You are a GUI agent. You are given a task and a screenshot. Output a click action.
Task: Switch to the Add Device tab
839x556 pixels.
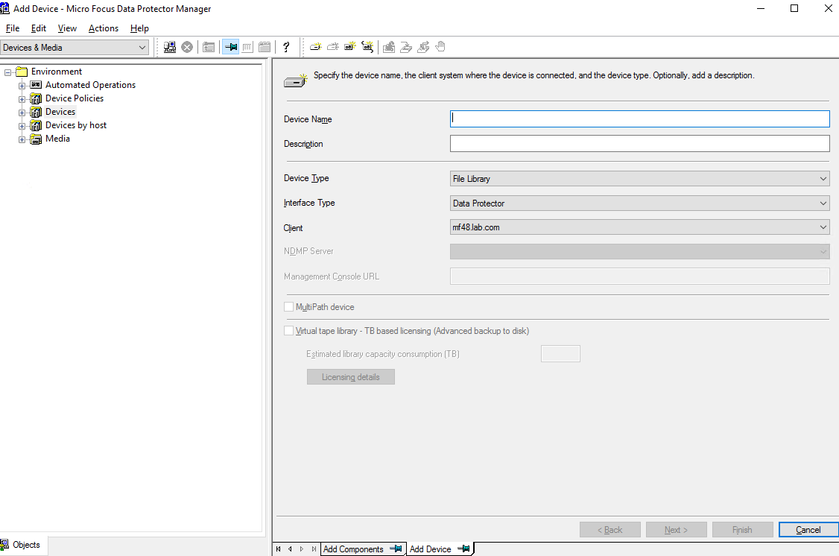pyautogui.click(x=440, y=549)
